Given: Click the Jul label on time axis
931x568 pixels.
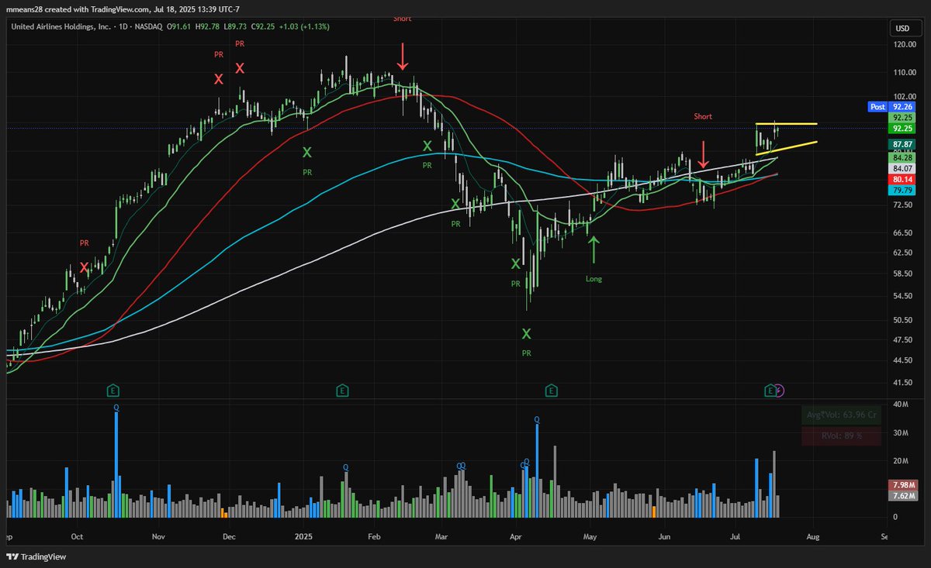Looking at the screenshot, I should [734, 535].
